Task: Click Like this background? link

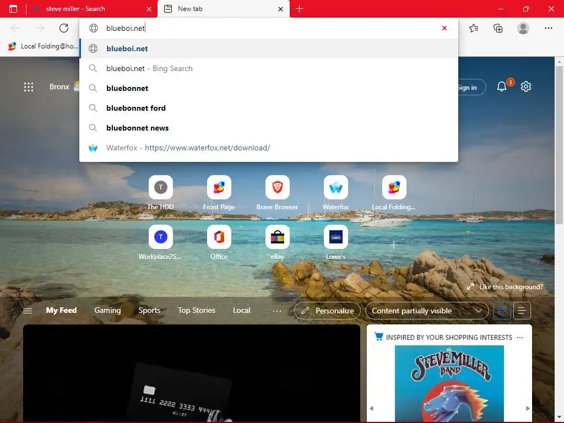Action: coord(505,286)
